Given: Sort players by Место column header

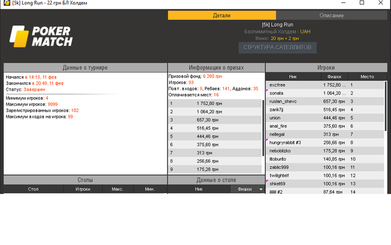Looking at the screenshot, I should (x=367, y=77).
